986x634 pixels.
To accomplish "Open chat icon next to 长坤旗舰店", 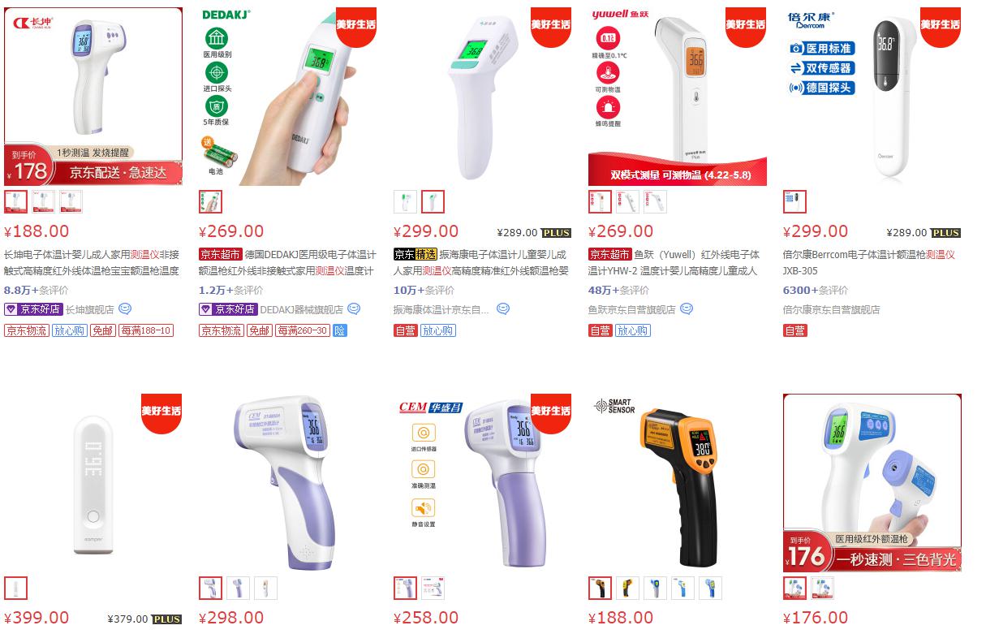I will coord(125,308).
